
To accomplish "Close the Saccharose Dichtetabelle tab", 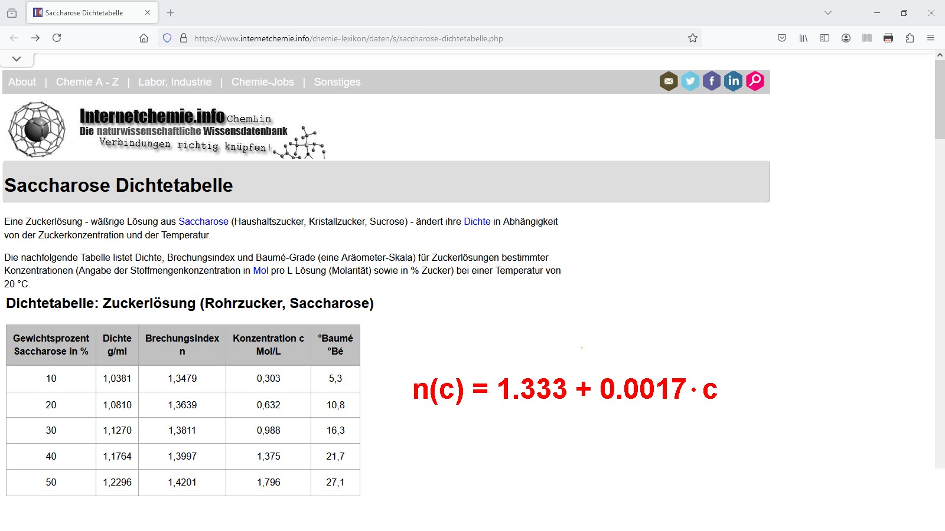I will point(148,12).
